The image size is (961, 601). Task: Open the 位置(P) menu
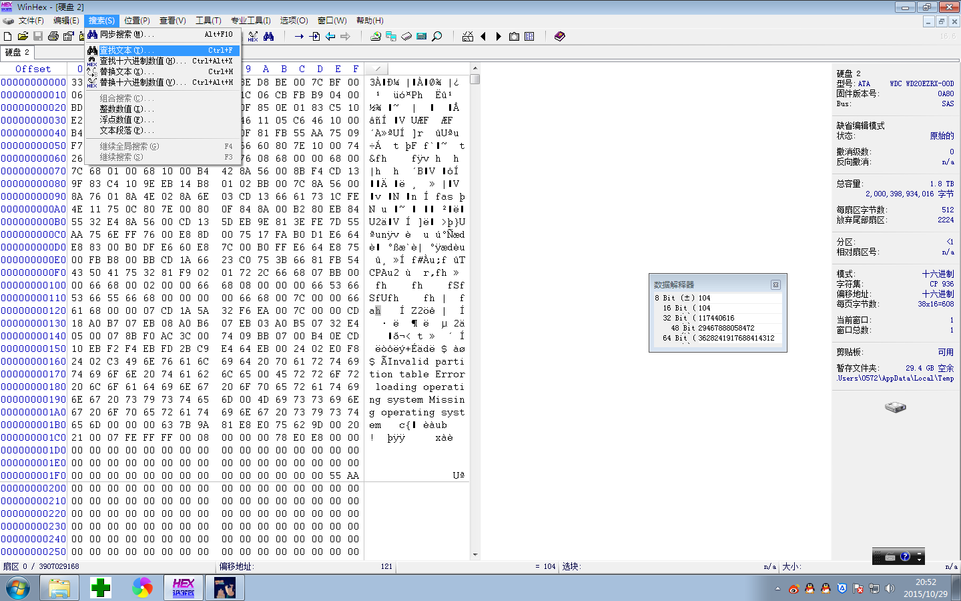click(x=137, y=21)
